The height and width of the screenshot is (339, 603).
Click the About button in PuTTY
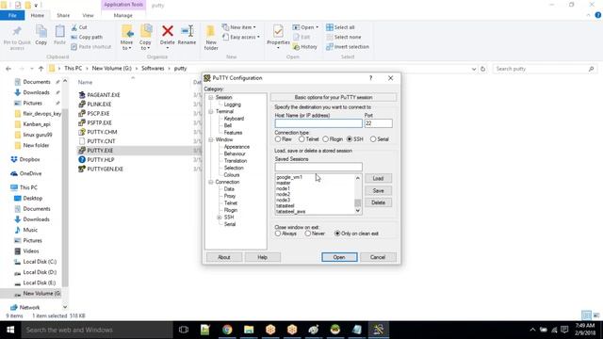pos(224,257)
